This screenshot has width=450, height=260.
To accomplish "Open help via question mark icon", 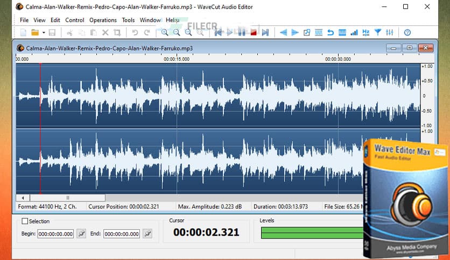I will [x=407, y=32].
